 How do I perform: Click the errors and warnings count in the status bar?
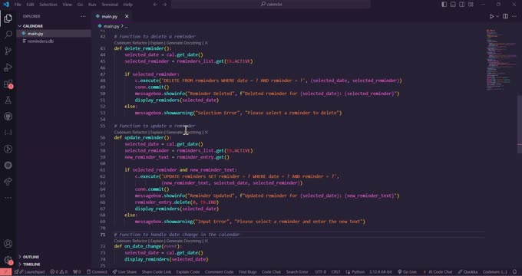point(58,272)
